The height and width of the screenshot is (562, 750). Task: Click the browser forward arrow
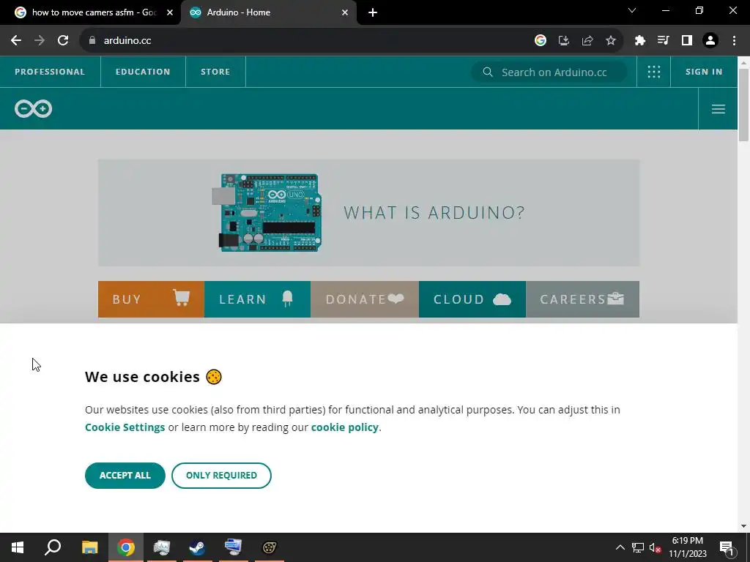(40, 41)
